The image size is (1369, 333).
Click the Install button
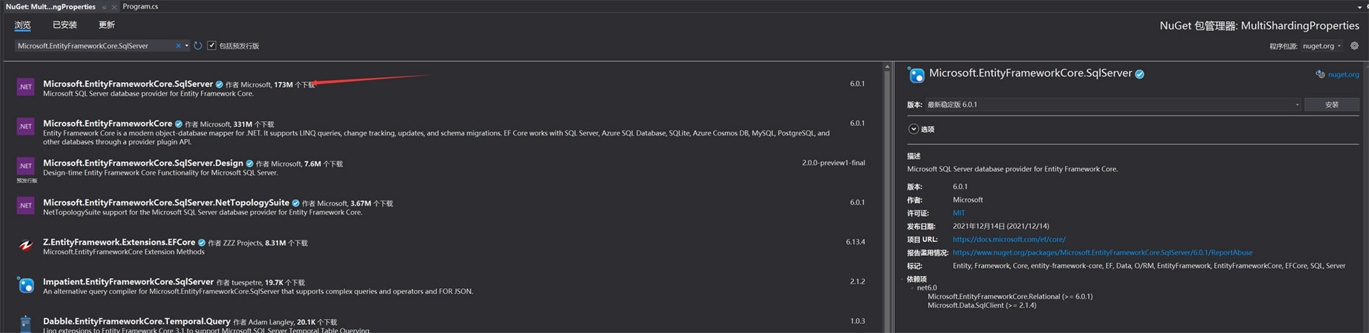pyautogui.click(x=1332, y=105)
